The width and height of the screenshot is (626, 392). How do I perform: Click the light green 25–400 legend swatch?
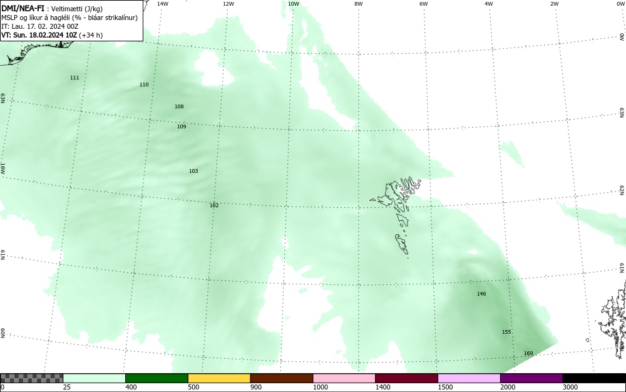point(95,378)
